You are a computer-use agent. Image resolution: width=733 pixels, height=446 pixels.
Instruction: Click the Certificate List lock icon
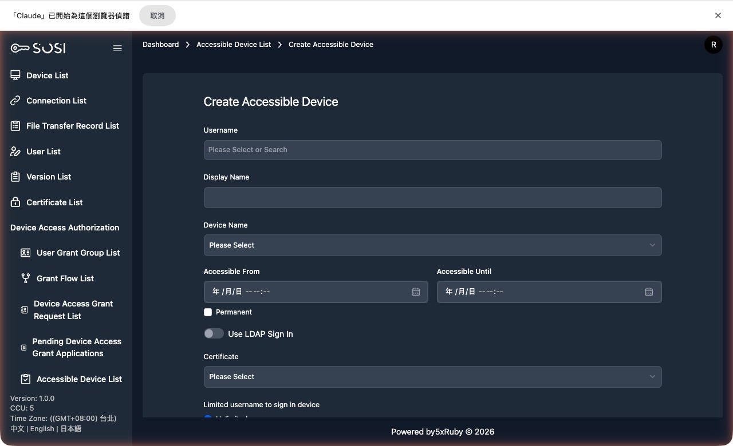15,202
